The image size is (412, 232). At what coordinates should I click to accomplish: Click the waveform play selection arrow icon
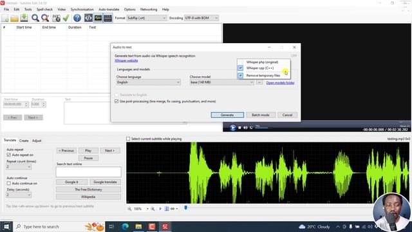click(160, 209)
